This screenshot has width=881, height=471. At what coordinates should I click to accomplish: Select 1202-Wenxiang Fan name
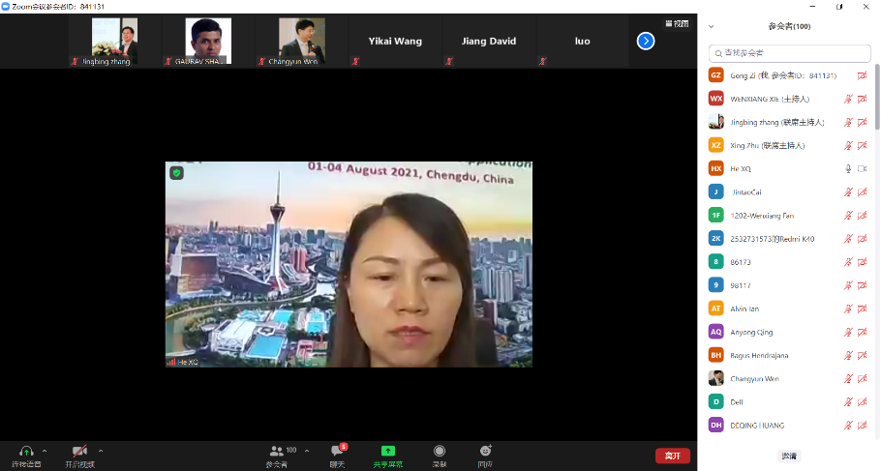pos(762,216)
